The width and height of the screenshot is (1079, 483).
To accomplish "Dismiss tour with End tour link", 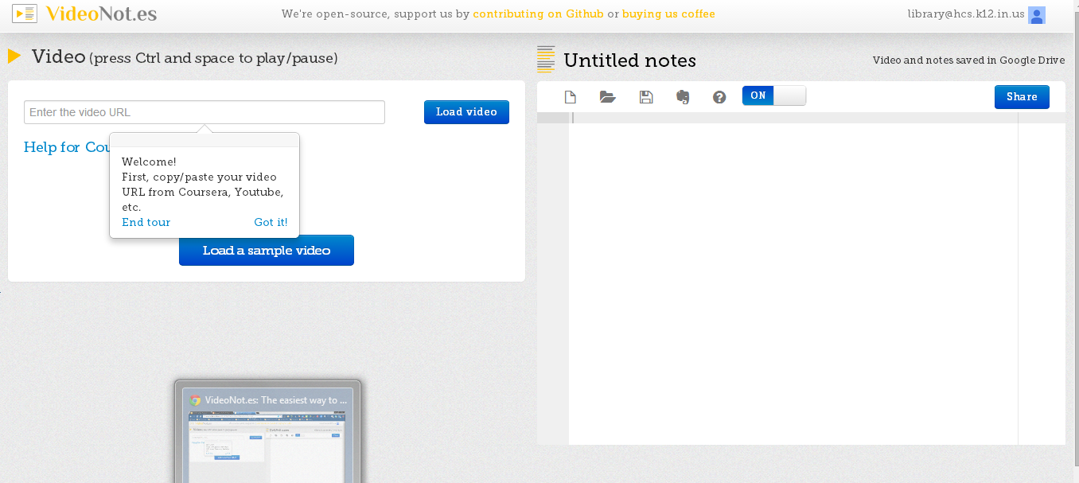I will (x=146, y=222).
